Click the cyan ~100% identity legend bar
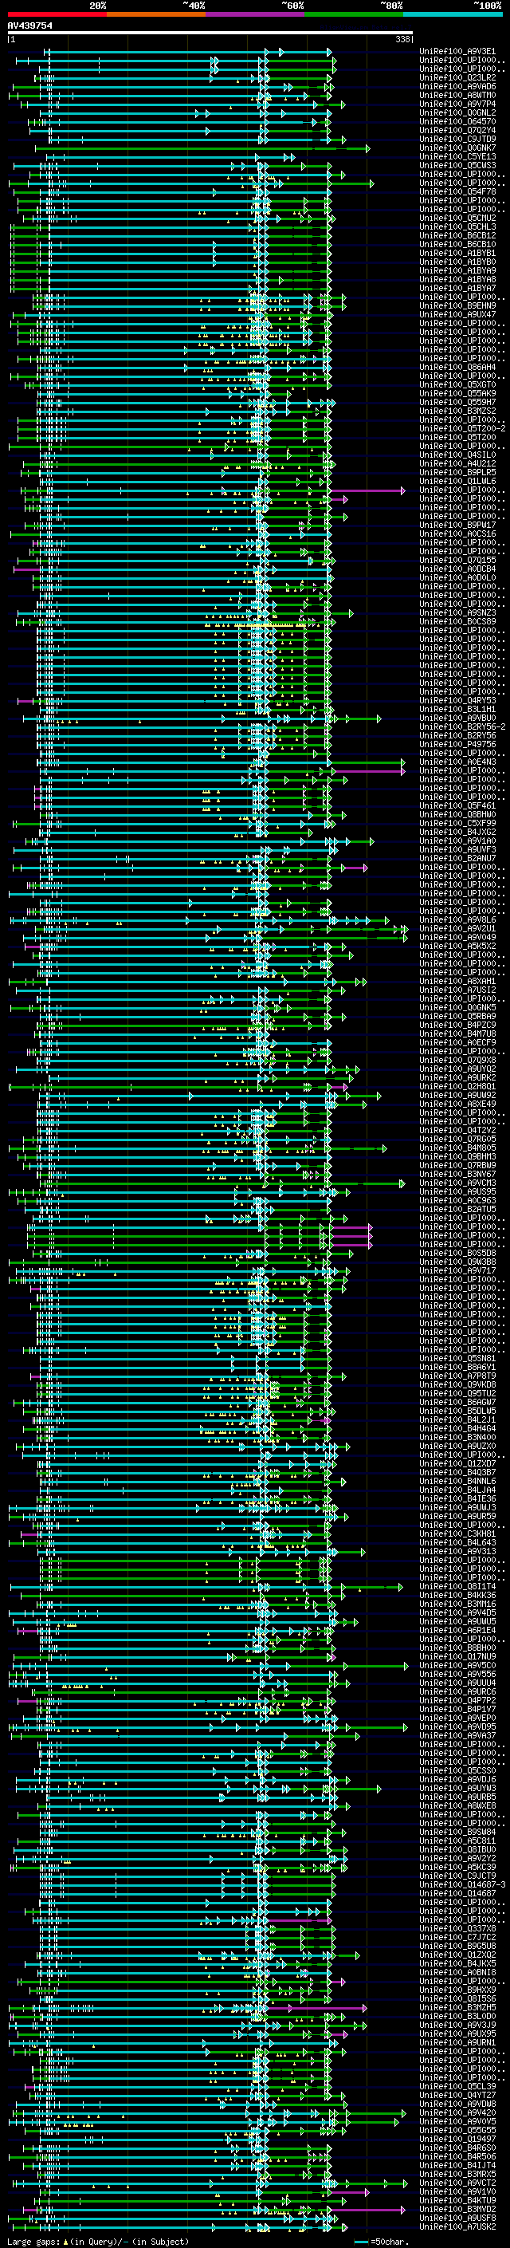The width and height of the screenshot is (510, 2248). click(453, 14)
